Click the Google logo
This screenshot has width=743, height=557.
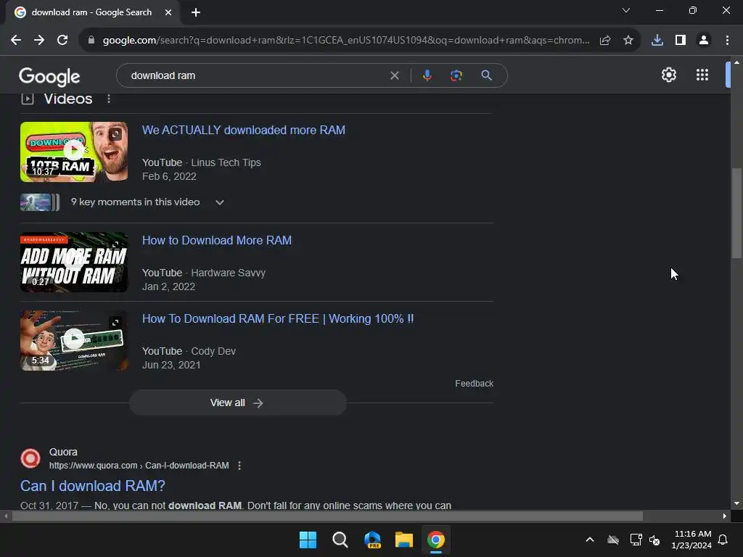point(49,76)
